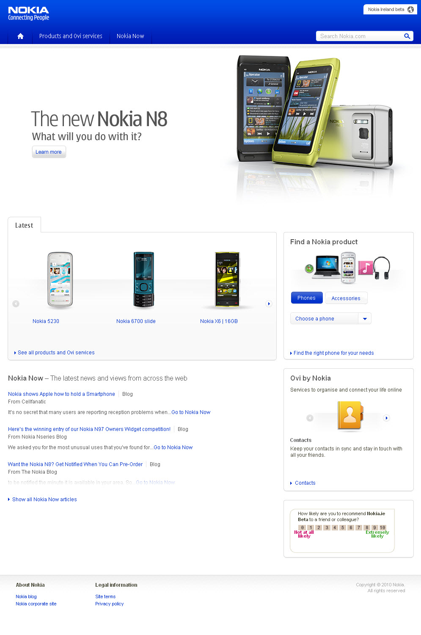Open Products and Ovi services menu
The height and width of the screenshot is (635, 421).
(71, 36)
